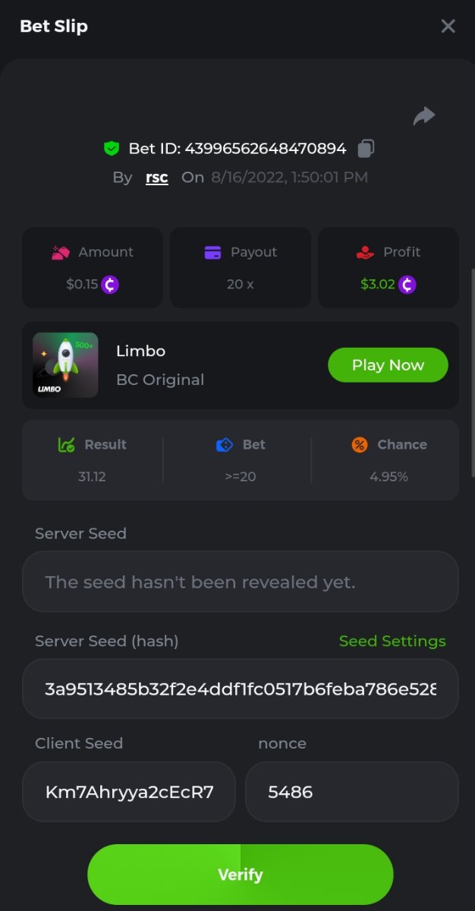The width and height of the screenshot is (475, 911).
Task: Click the Result chart icon
Action: [x=66, y=445]
